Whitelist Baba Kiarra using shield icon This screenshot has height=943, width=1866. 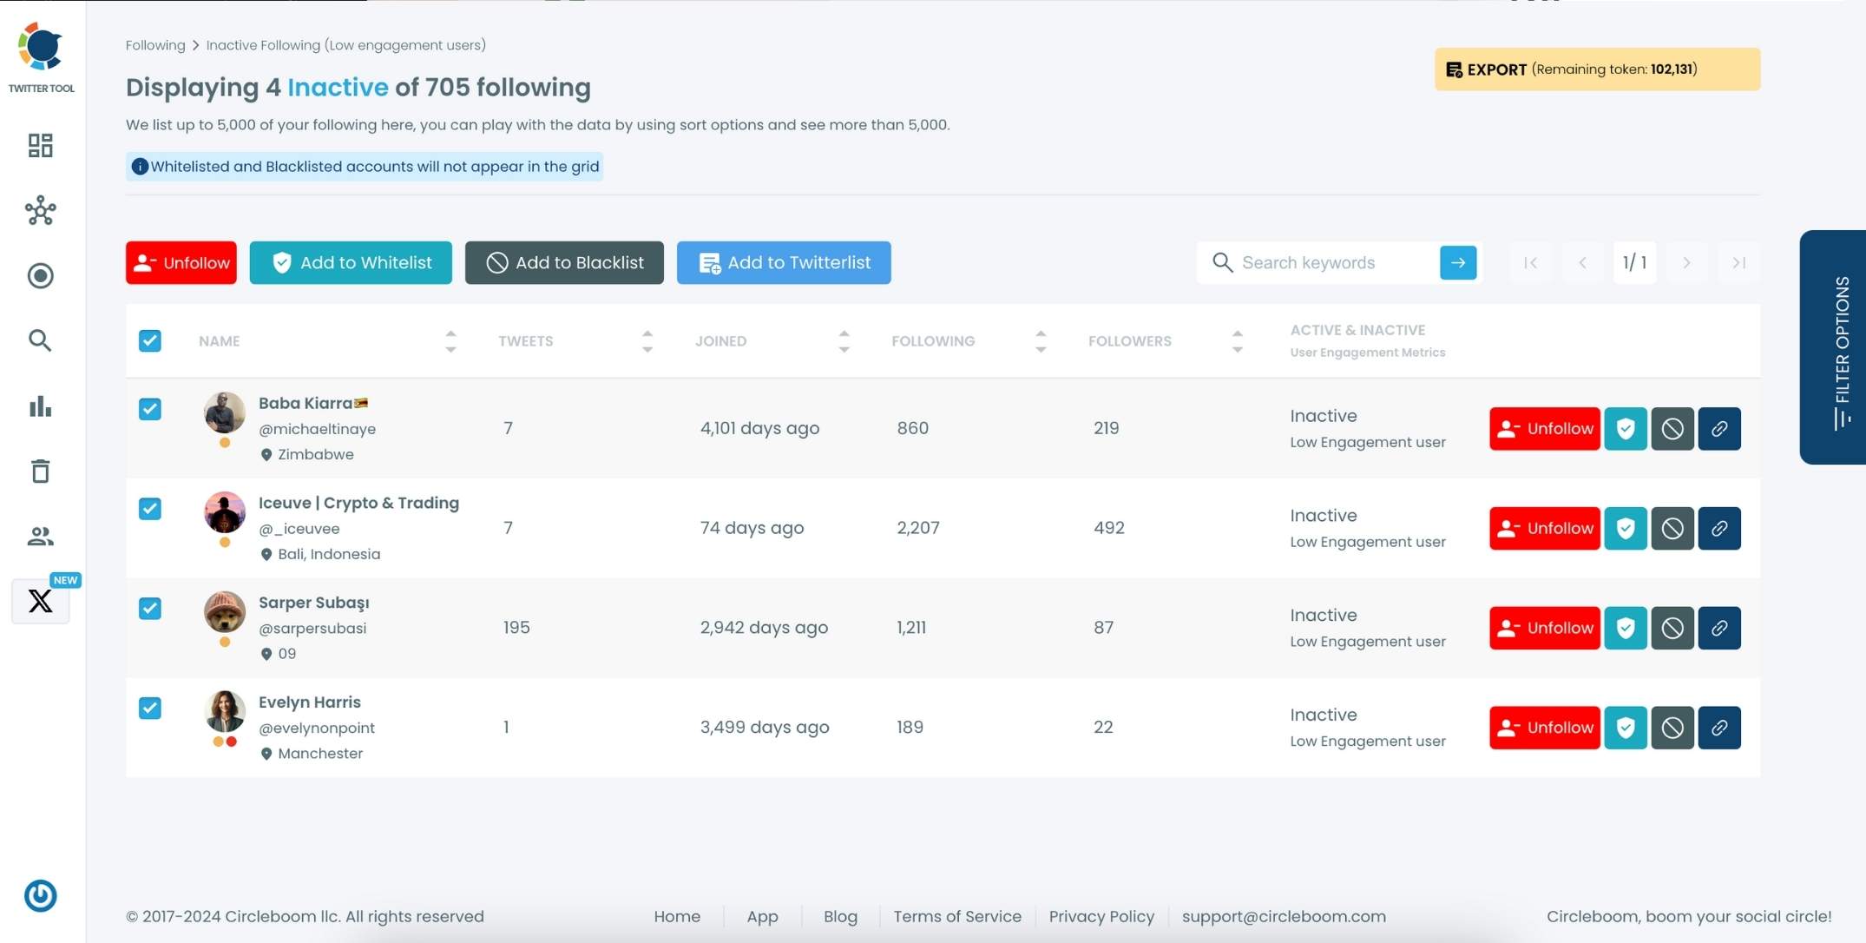pos(1625,429)
